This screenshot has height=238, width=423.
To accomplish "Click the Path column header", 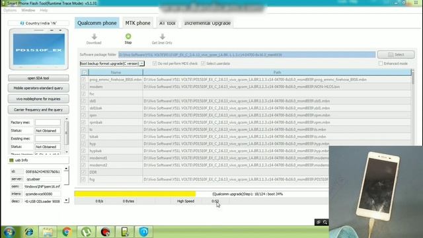I will pos(277,72).
